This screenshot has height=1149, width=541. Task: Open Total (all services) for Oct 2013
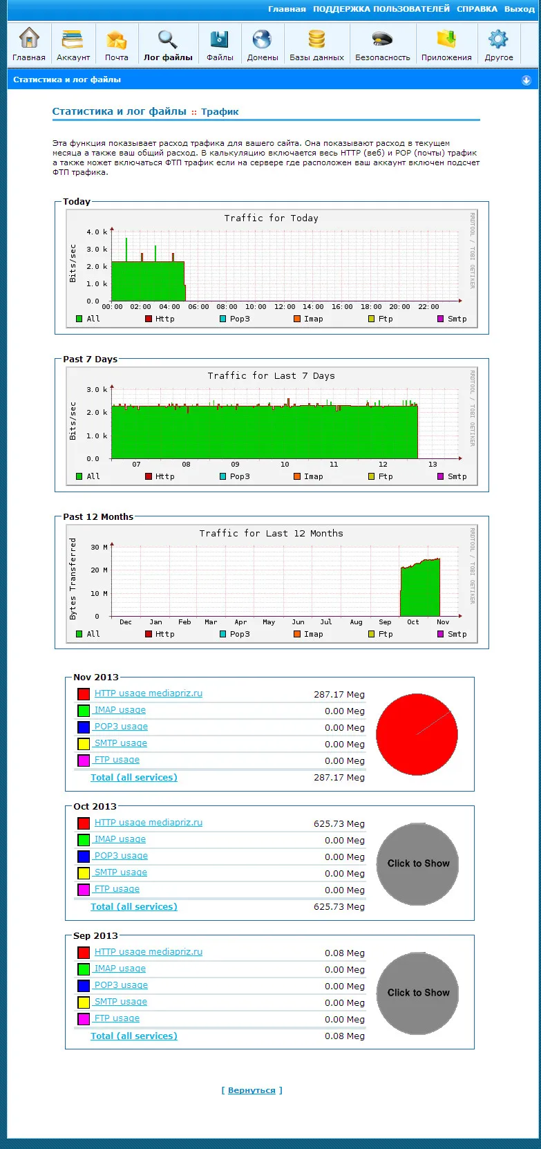pos(134,907)
